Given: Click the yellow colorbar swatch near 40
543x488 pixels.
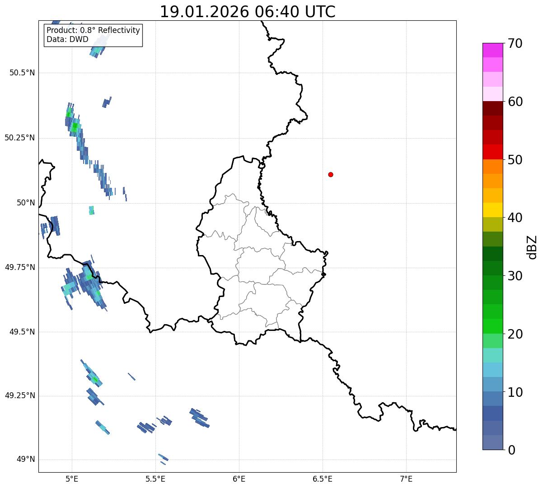Looking at the screenshot, I should [493, 210].
